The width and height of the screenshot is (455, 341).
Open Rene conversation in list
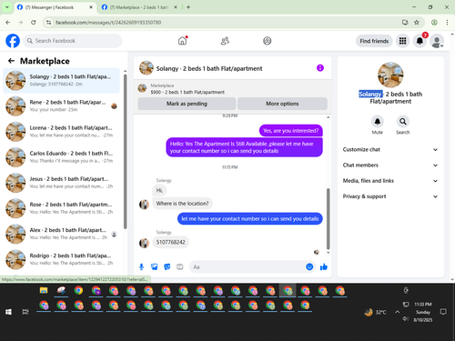[62, 106]
